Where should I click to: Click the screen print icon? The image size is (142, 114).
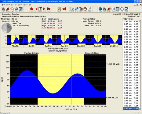[x=21, y=9]
